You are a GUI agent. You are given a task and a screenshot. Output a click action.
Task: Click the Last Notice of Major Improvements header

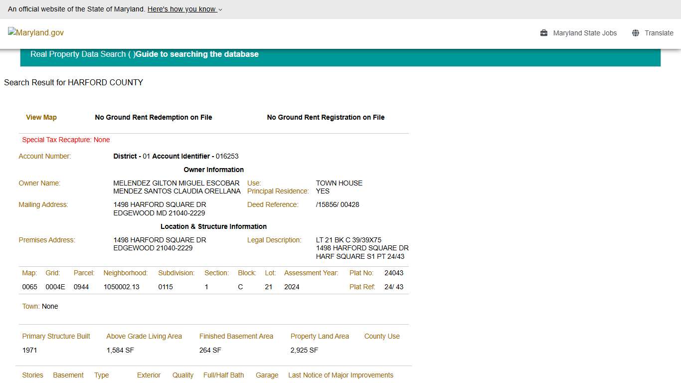(340, 375)
